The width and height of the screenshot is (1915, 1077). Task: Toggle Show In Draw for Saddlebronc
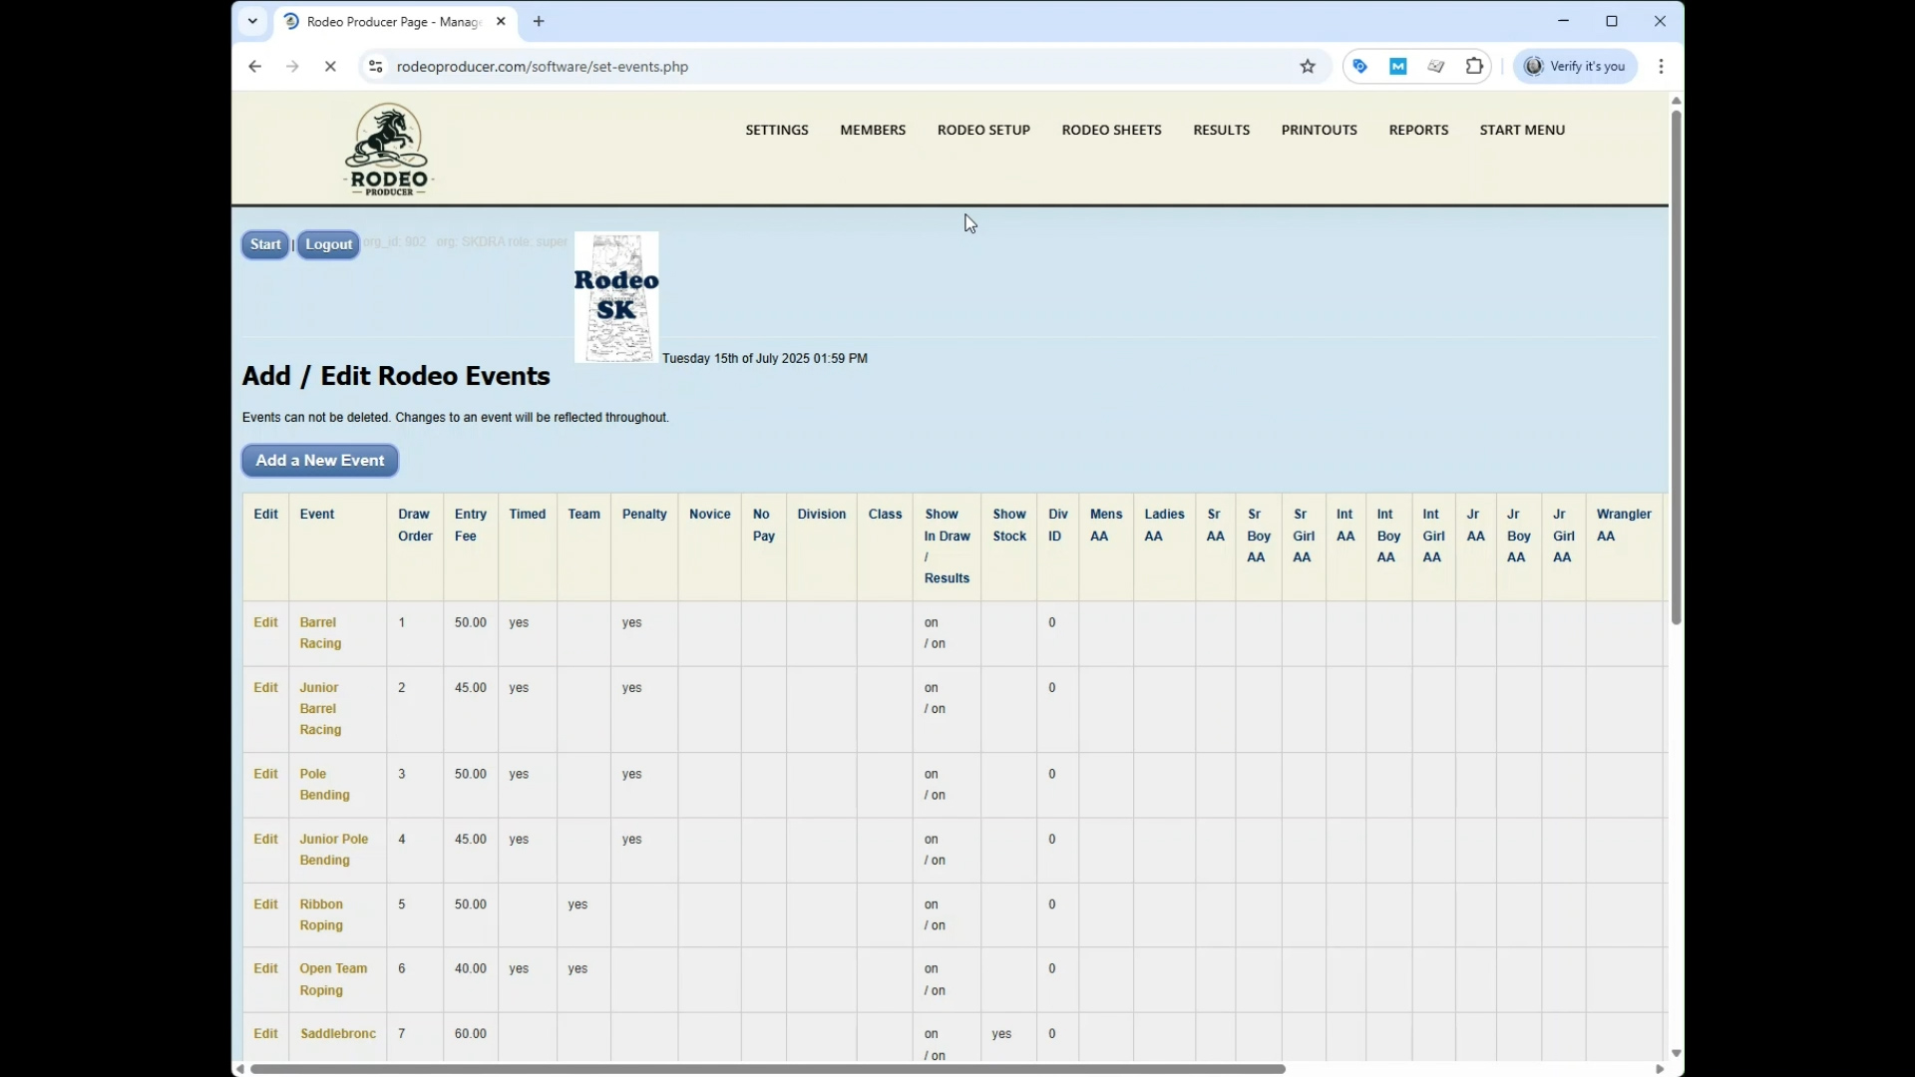933,1033
